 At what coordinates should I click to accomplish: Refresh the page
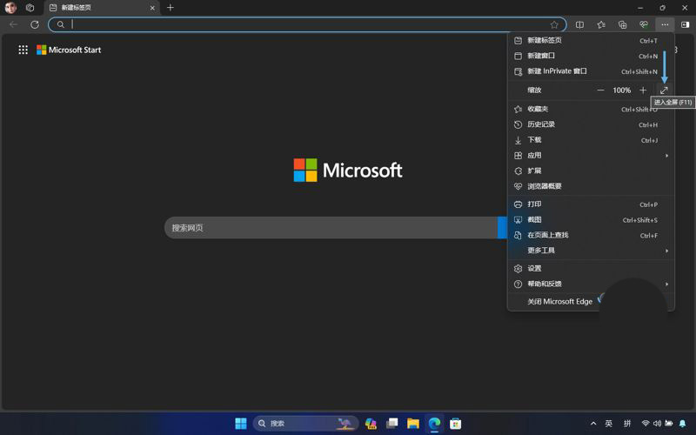[35, 24]
